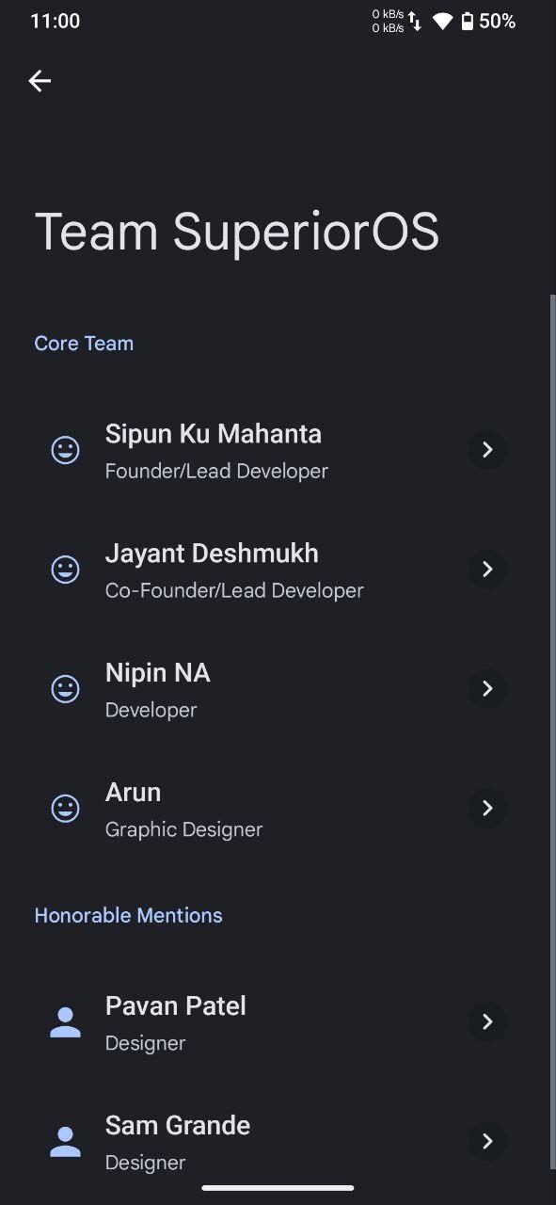The width and height of the screenshot is (556, 1205).
Task: Select the Core Team section header
Action: pyautogui.click(x=84, y=344)
